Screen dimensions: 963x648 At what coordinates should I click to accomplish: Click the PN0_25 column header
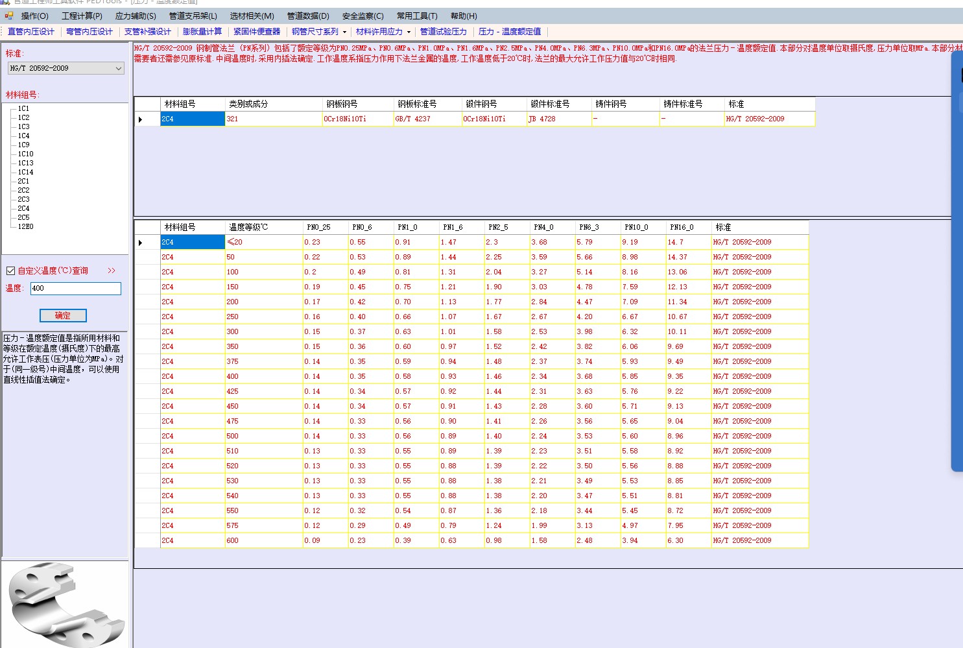point(326,227)
